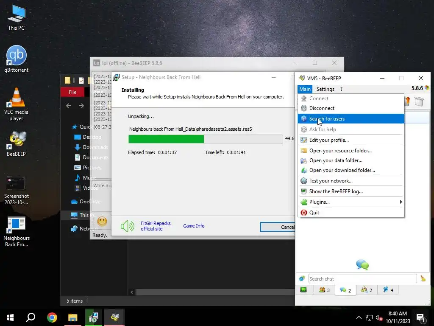Image resolution: width=434 pixels, height=326 pixels.
Task: Open Google Chrome from the taskbar
Action: (52, 318)
